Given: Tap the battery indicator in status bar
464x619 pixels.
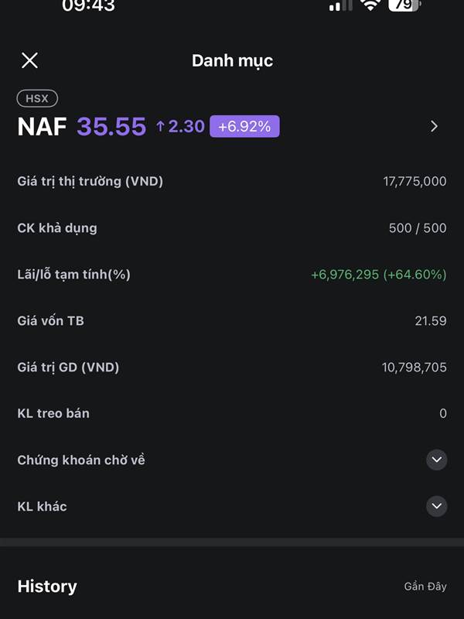Looking at the screenshot, I should [404, 5].
